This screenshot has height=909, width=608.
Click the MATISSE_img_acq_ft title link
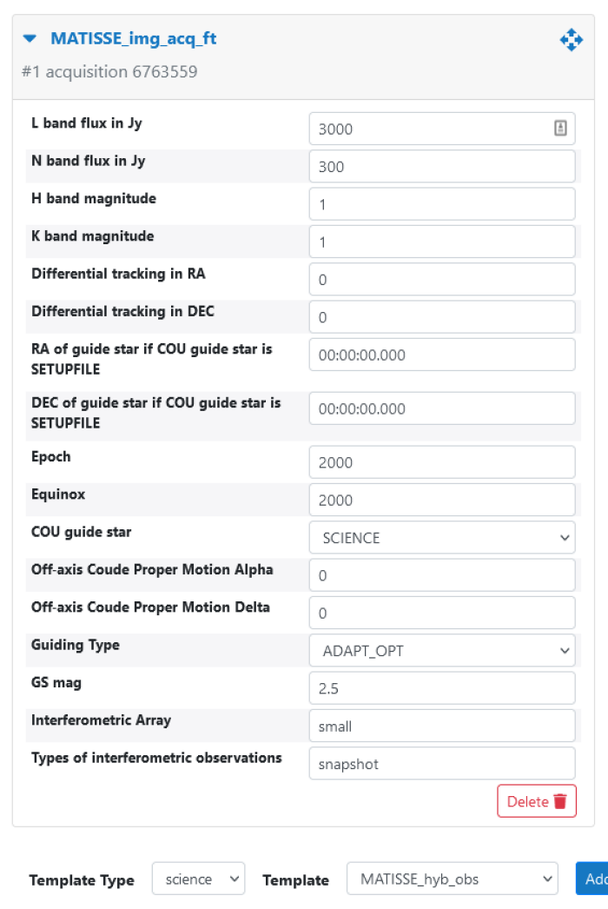133,39
